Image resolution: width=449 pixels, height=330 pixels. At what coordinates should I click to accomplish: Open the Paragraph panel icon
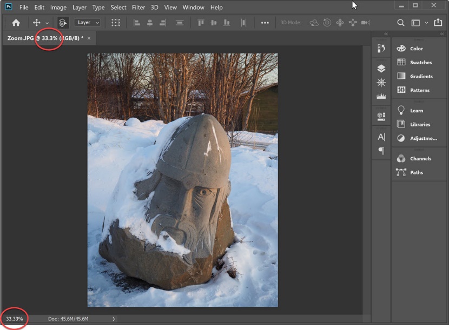381,151
